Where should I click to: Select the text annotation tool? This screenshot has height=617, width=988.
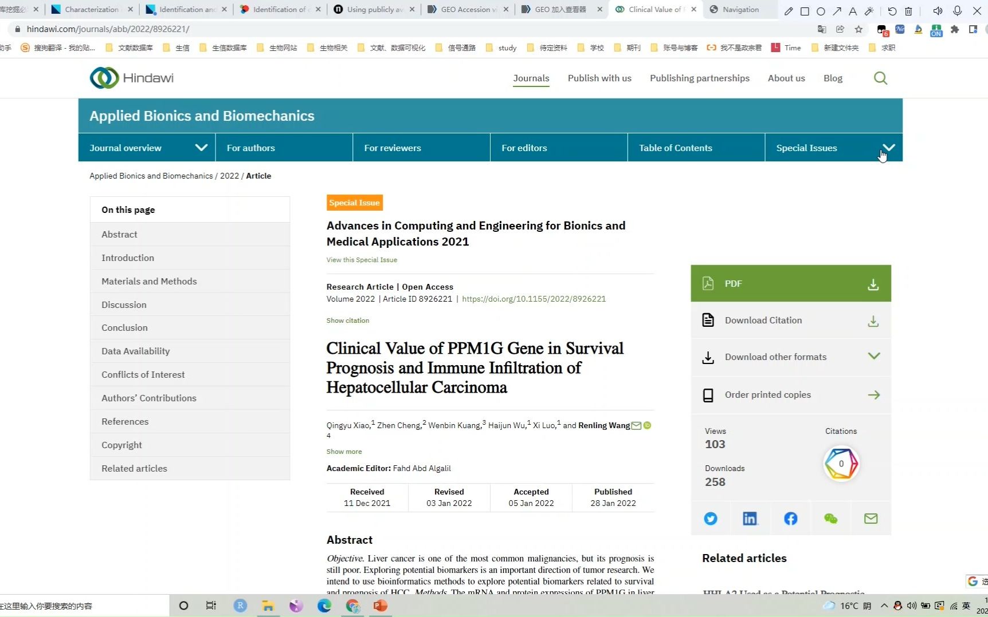pyautogui.click(x=853, y=11)
